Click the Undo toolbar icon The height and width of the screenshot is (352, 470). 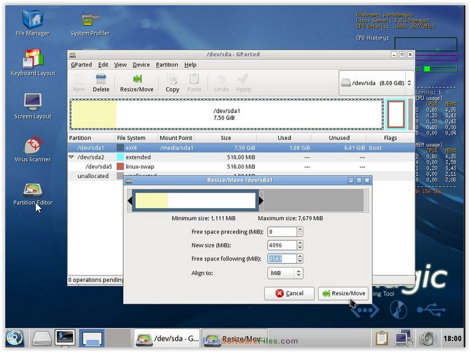(x=221, y=83)
